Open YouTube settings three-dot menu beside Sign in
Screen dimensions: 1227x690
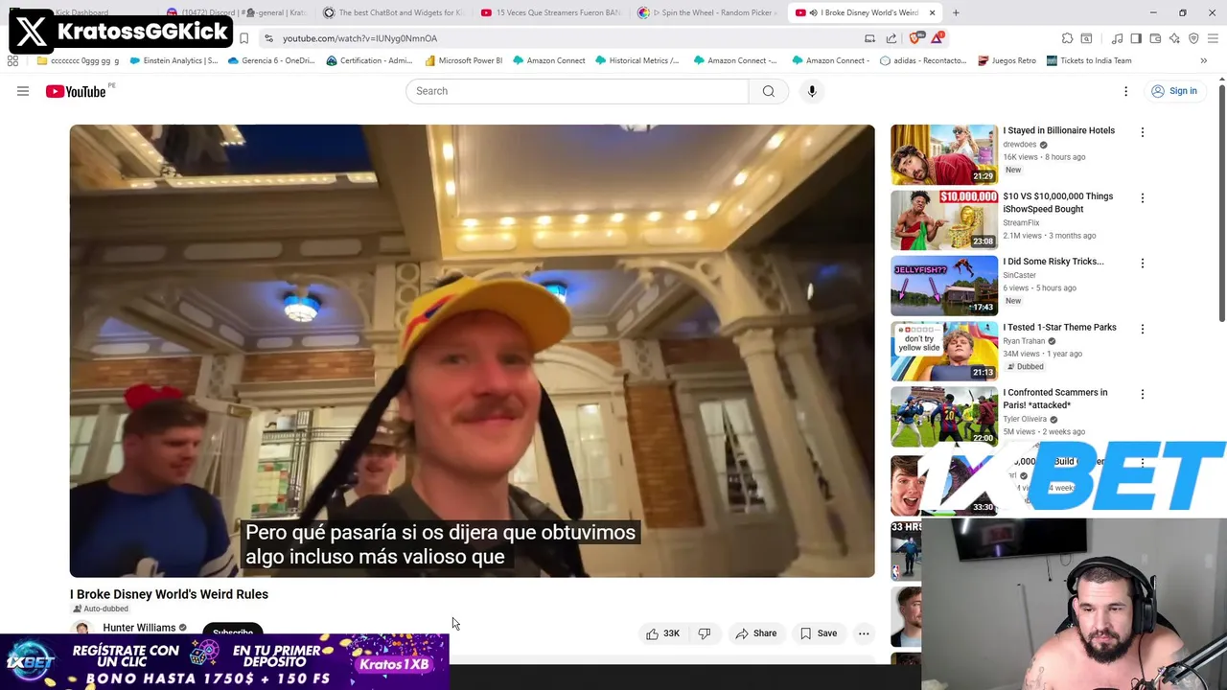tap(1125, 91)
